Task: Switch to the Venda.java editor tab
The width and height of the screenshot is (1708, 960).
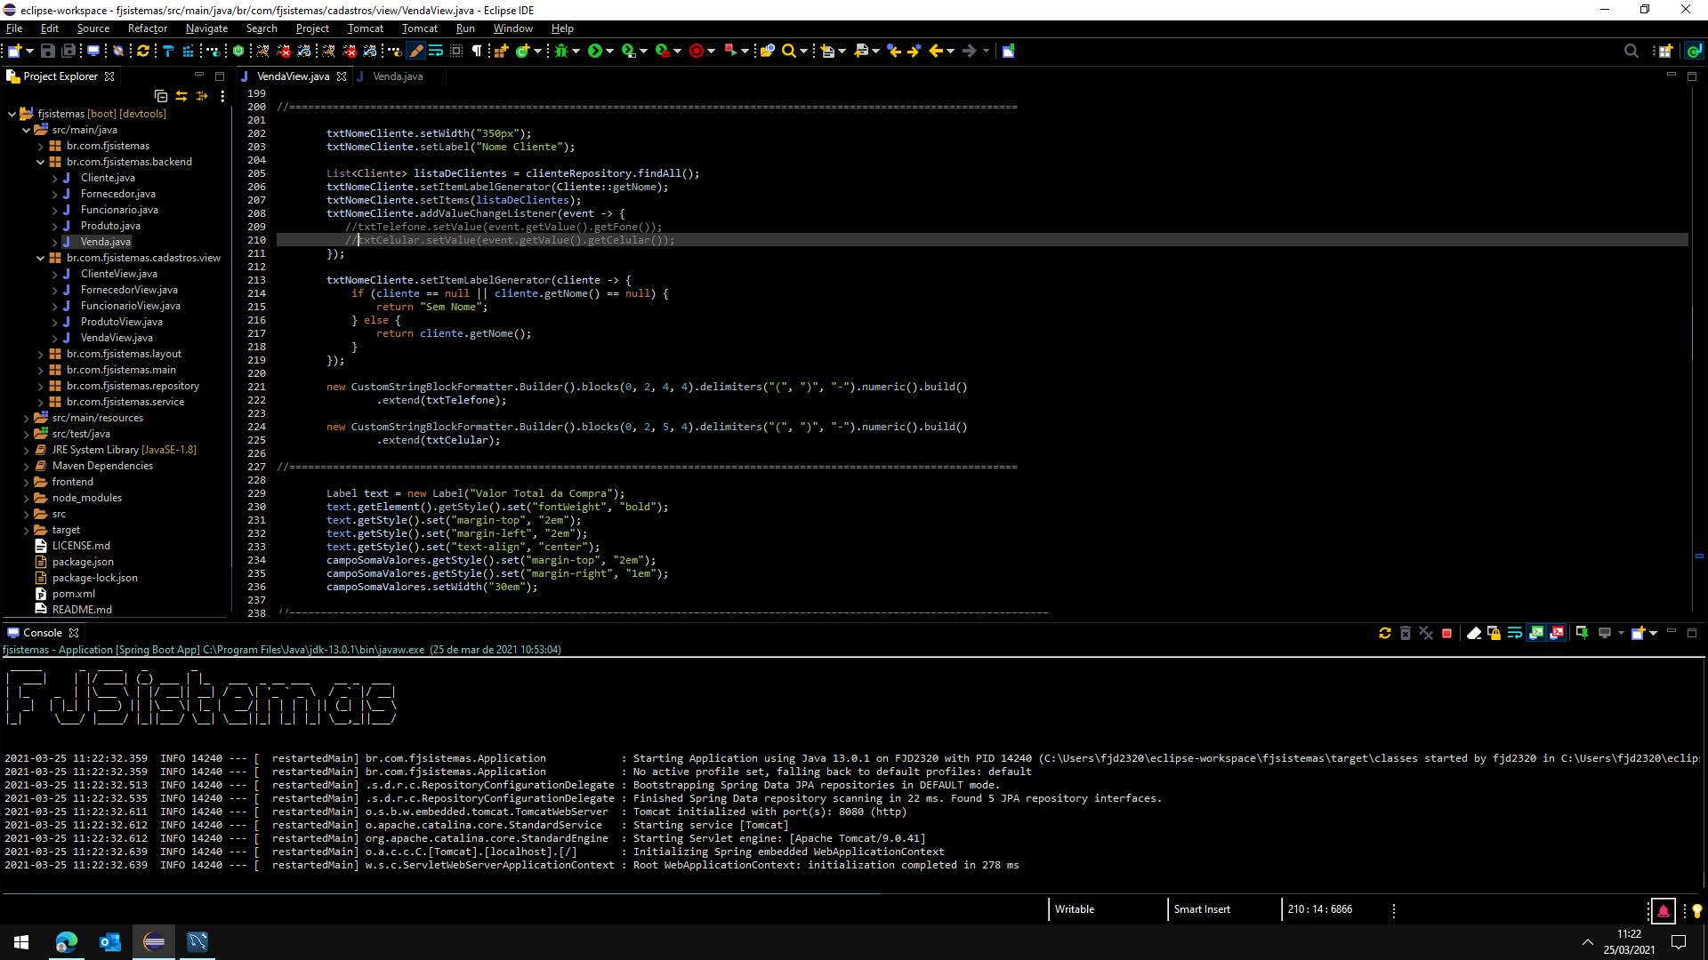Action: click(397, 76)
